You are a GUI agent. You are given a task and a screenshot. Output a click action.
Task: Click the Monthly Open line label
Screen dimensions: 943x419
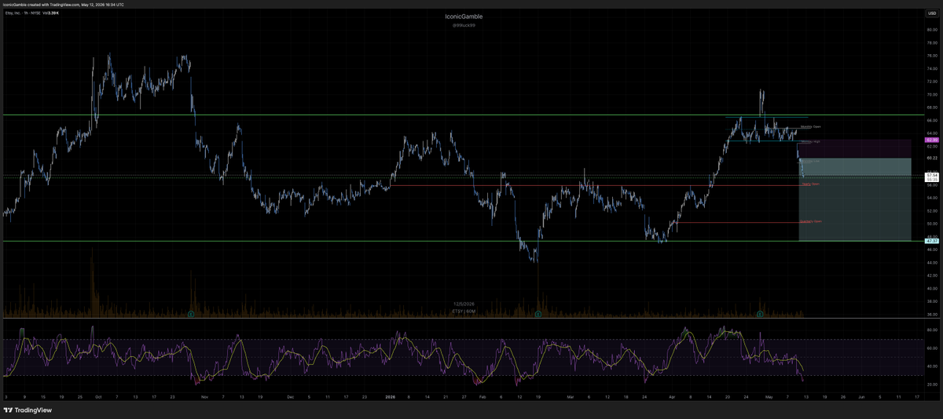tap(810, 127)
